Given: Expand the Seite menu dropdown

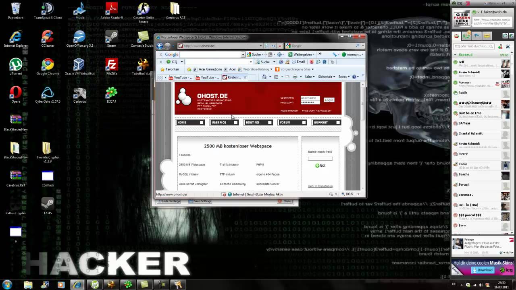Looking at the screenshot, I should pyautogui.click(x=310, y=77).
